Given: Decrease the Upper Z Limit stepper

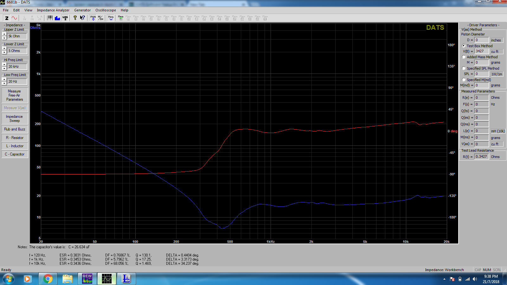Looking at the screenshot, I should click(x=4, y=38).
